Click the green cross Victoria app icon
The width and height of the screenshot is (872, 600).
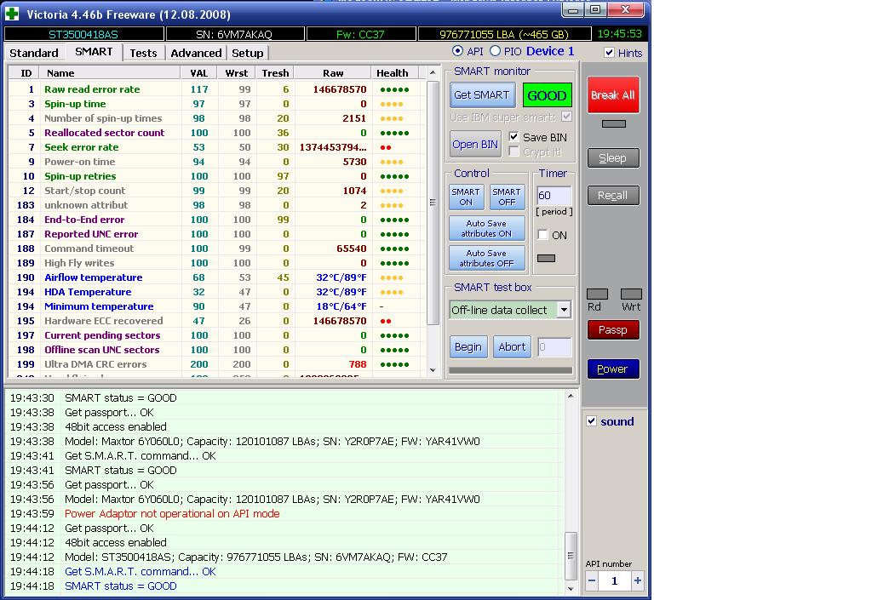coord(12,14)
